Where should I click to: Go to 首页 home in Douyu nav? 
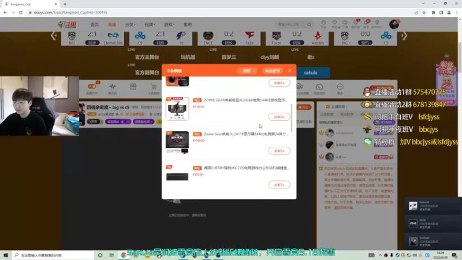click(x=95, y=24)
